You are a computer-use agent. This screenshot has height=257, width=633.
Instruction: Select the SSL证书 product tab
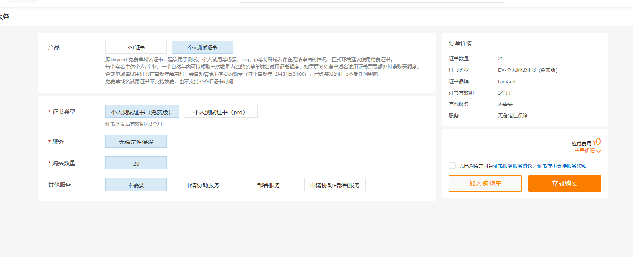tap(136, 47)
